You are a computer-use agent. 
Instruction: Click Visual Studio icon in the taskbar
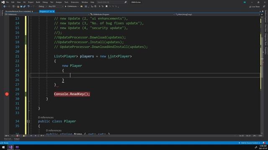(10, 147)
